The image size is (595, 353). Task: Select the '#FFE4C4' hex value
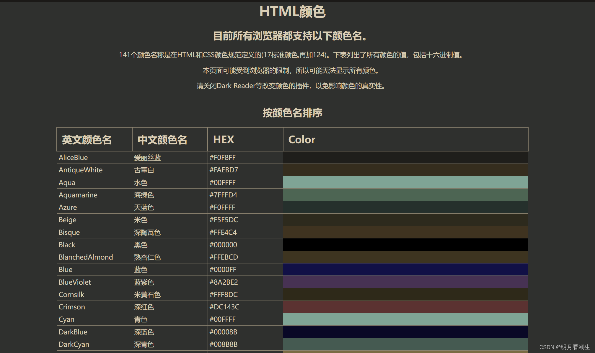point(223,232)
